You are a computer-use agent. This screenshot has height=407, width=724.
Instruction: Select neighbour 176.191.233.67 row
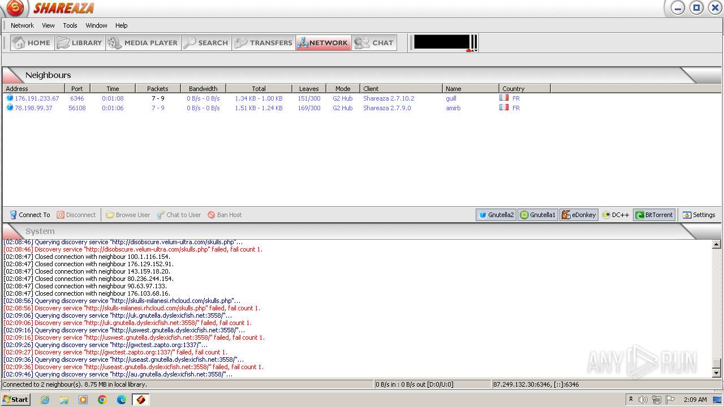pos(362,98)
